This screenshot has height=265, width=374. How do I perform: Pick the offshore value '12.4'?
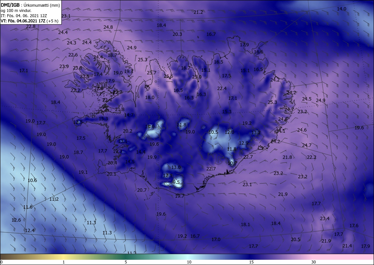[30, 231]
